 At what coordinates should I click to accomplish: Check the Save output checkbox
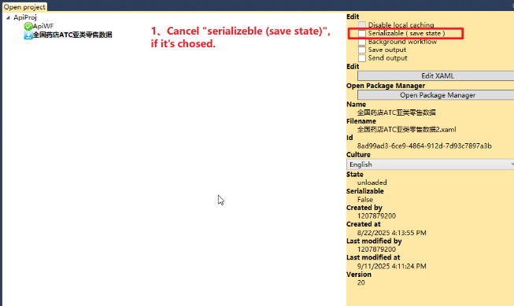(362, 50)
